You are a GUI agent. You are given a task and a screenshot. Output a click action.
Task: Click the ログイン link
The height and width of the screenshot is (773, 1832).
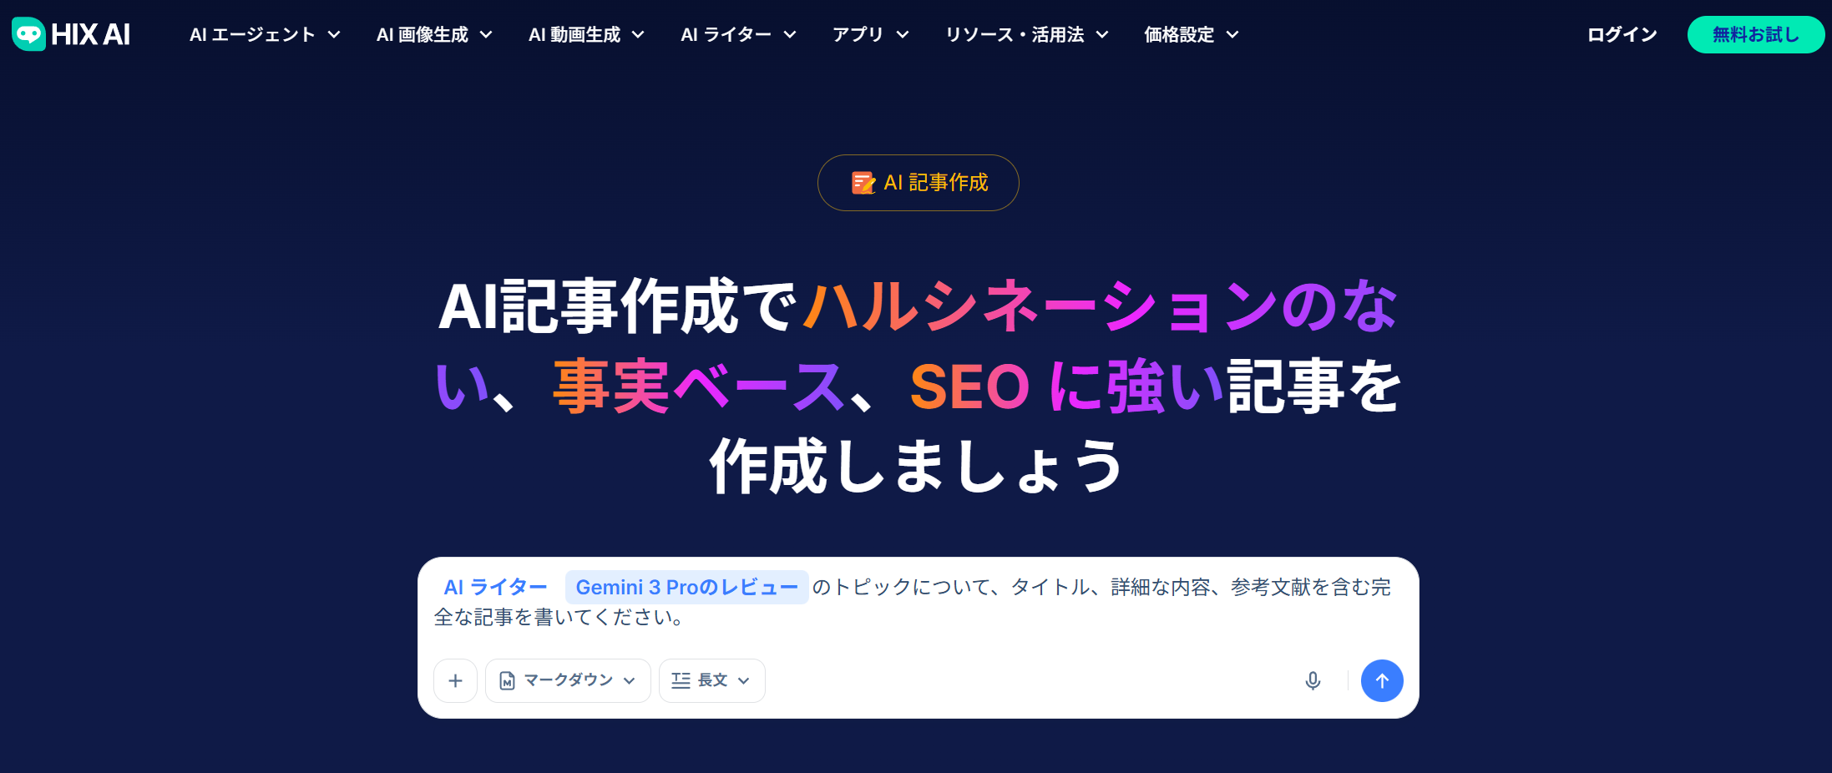pos(1622,34)
